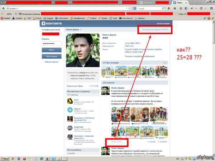Open the Outline dropdown
The image size is (215, 161).
pyautogui.click(x=92, y=18)
